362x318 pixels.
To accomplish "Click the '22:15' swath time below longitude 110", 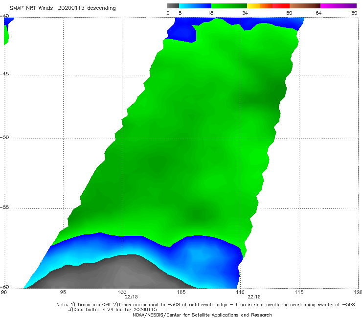I will (254, 297).
